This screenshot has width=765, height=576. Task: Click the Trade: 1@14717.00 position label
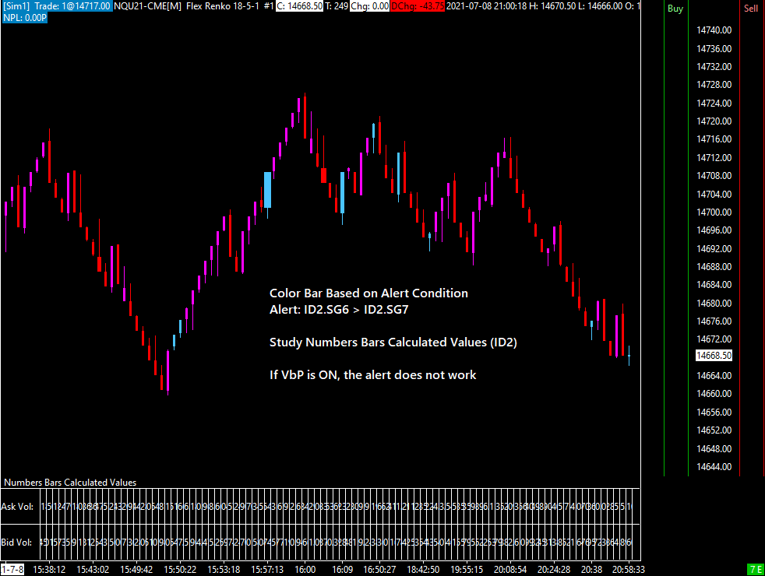72,6
